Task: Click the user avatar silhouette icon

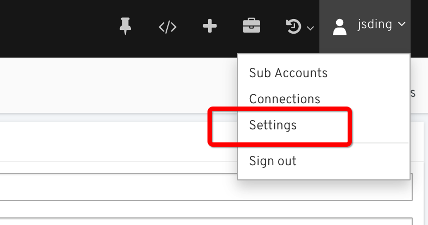Action: coord(339,27)
